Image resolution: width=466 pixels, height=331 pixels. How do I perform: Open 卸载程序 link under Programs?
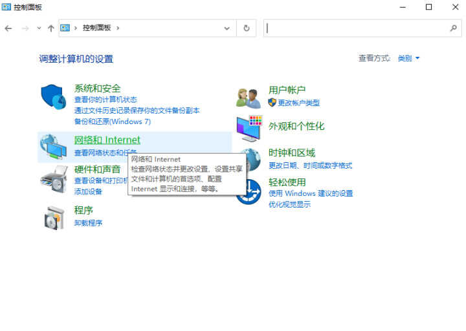click(88, 223)
